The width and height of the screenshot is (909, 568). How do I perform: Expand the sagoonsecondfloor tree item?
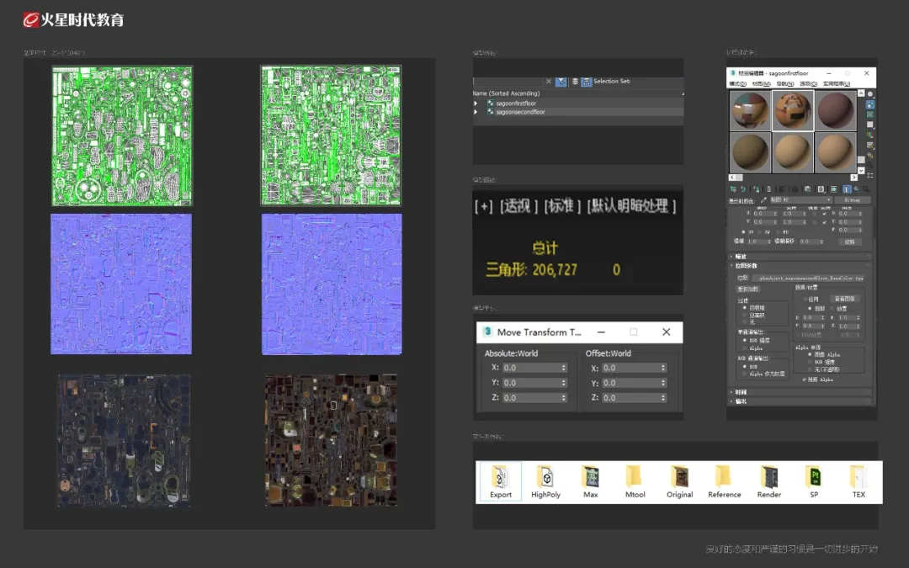pos(476,112)
